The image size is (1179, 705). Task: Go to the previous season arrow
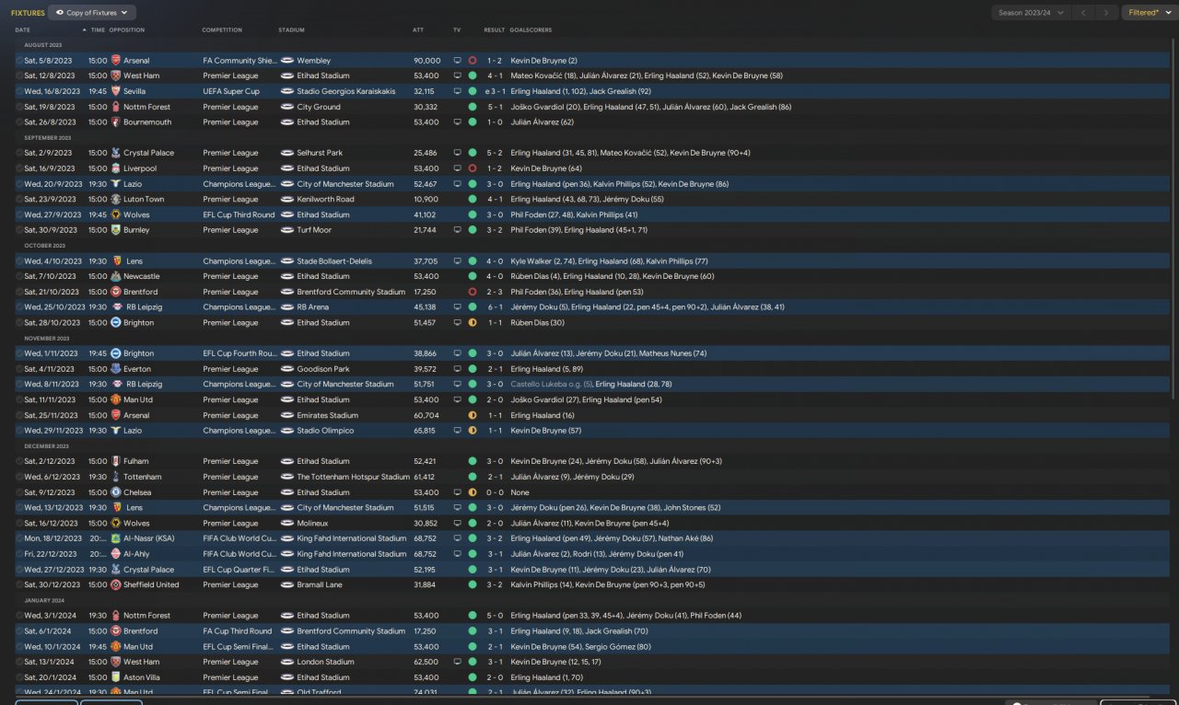(x=1085, y=13)
